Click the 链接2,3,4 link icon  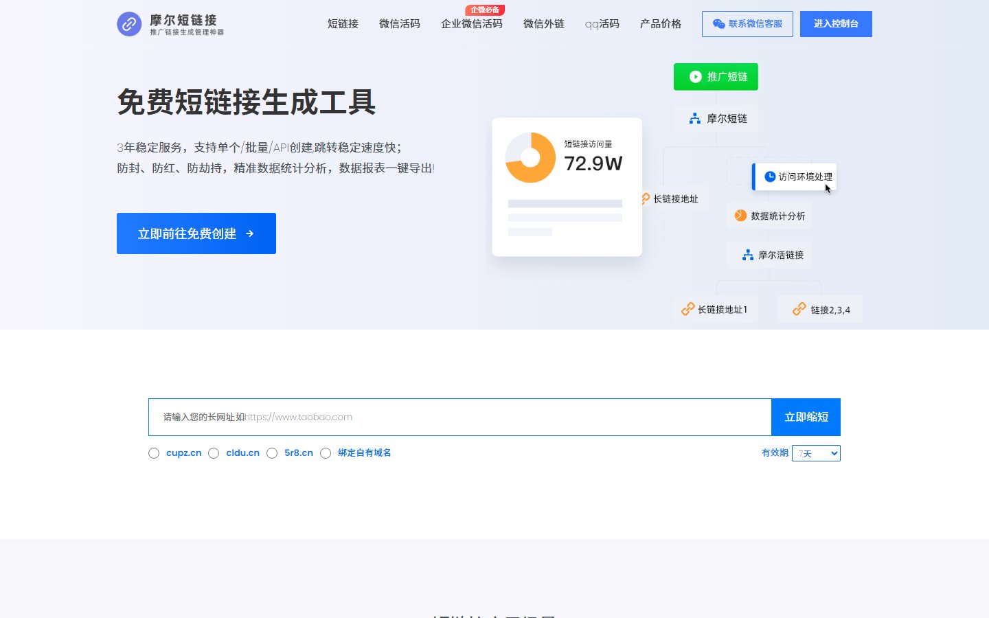click(x=799, y=309)
